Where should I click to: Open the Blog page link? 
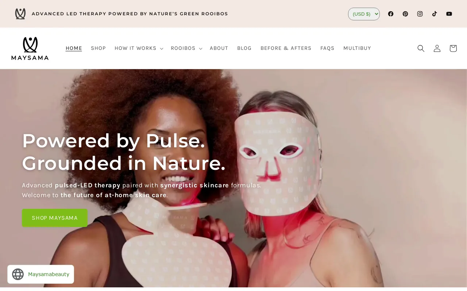[244, 48]
